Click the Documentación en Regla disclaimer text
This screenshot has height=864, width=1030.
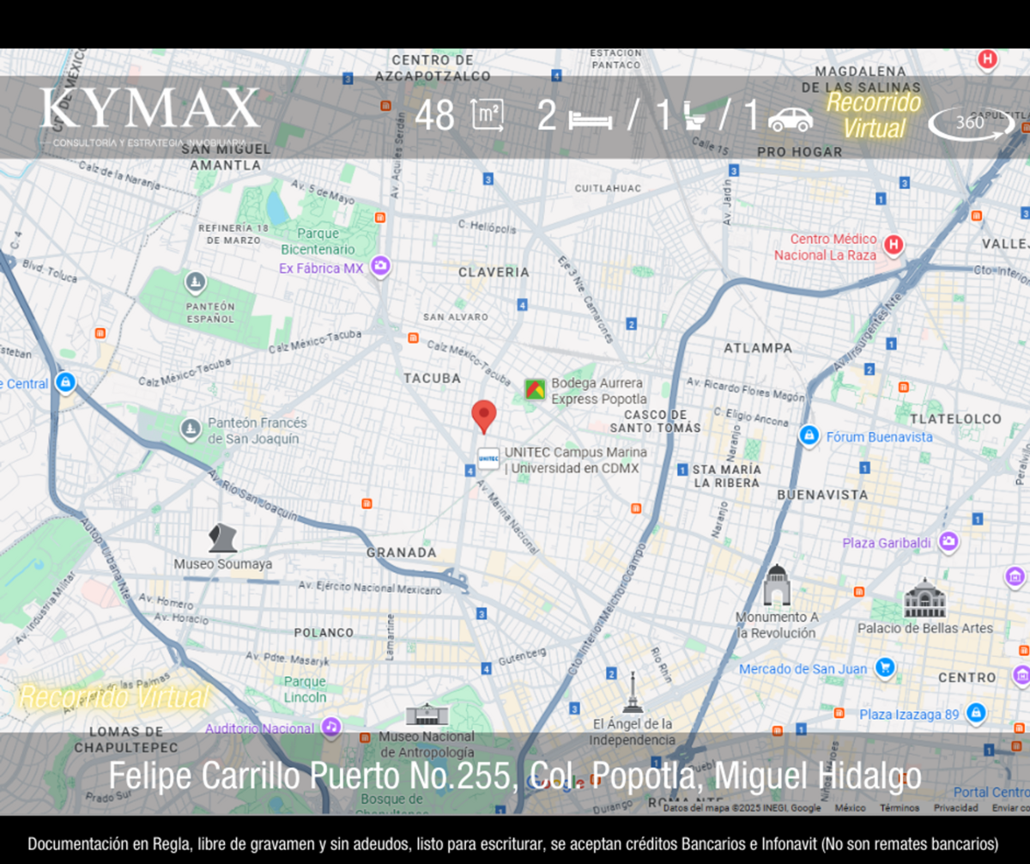pos(512,843)
